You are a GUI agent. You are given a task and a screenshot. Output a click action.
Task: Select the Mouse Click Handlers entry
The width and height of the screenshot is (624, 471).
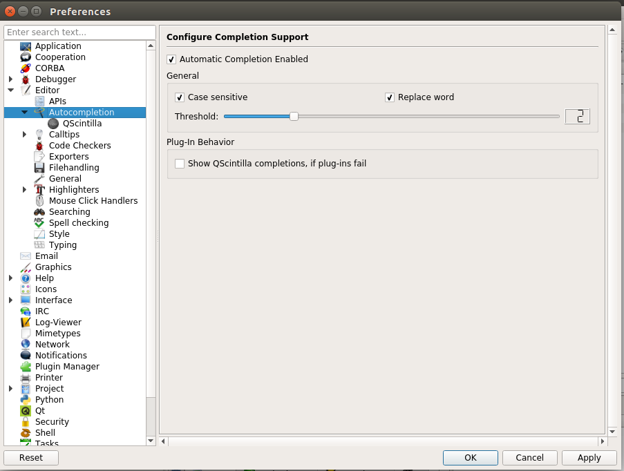click(x=93, y=201)
